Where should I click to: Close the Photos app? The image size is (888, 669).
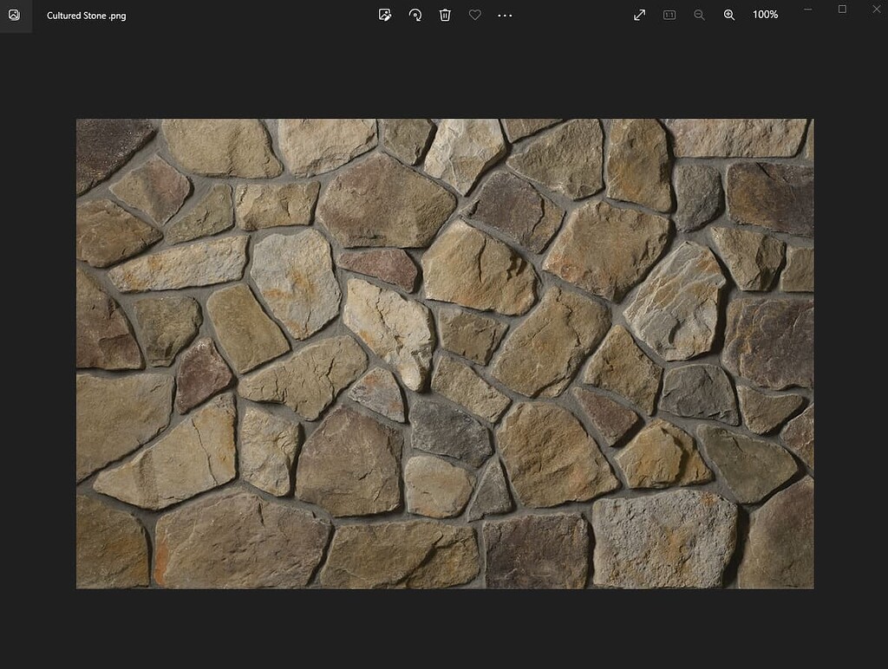point(876,10)
